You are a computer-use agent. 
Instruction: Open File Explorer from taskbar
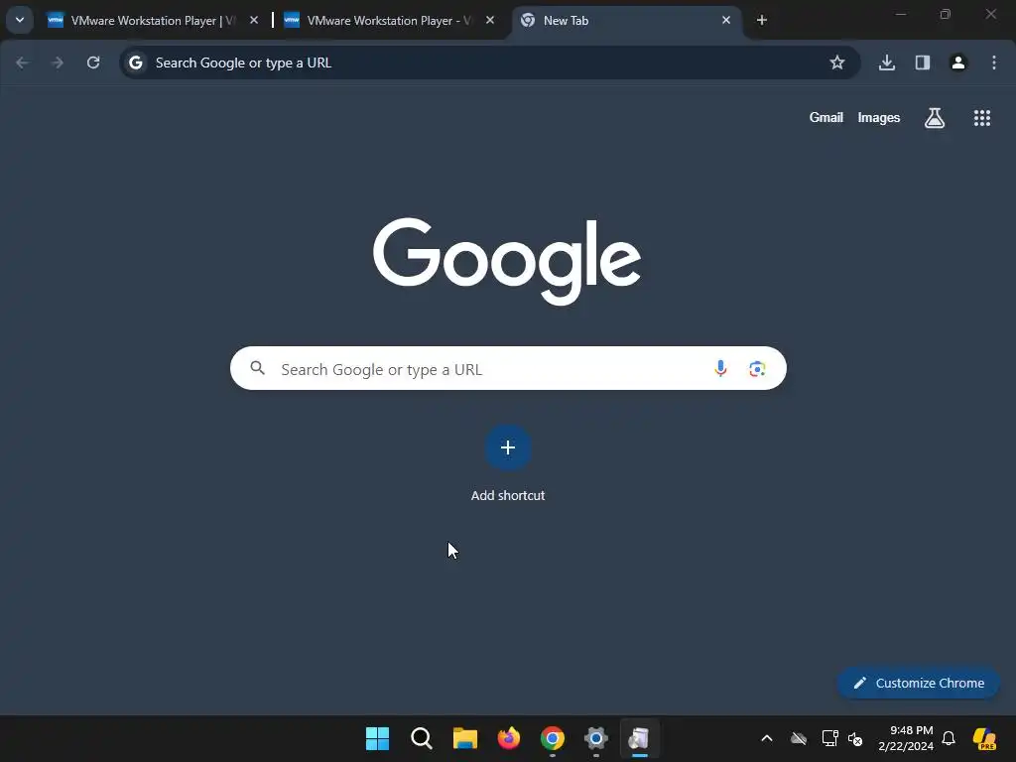(x=465, y=738)
